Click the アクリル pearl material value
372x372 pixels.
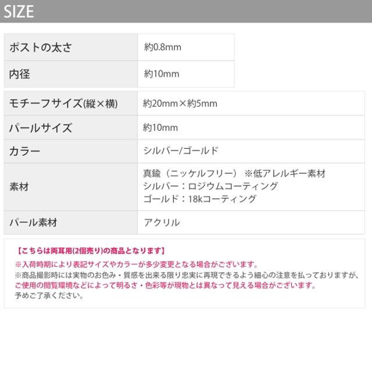[162, 222]
